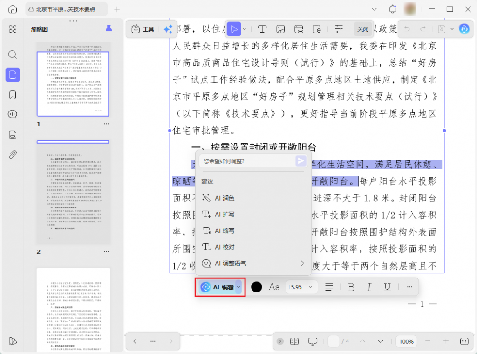Click the notification bell icon
The height and width of the screenshot is (354, 477).
(x=392, y=9)
